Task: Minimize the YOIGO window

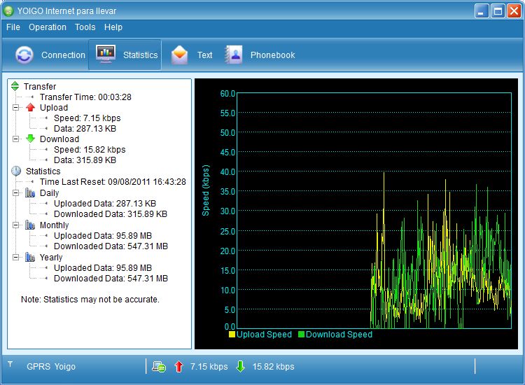Action: point(482,11)
